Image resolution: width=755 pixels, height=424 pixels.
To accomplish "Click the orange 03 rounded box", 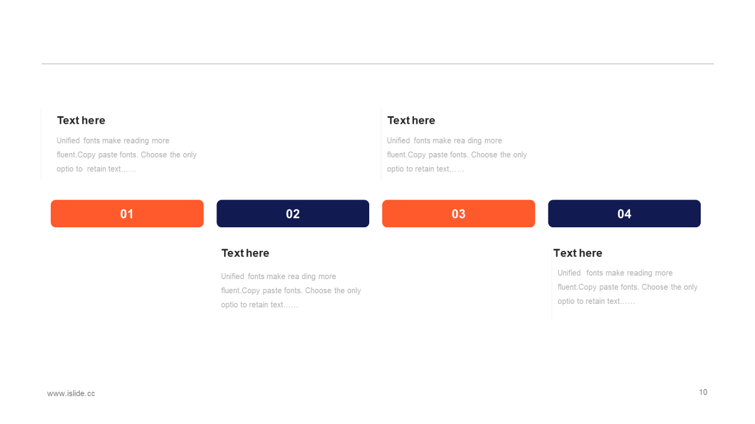I will tap(458, 213).
